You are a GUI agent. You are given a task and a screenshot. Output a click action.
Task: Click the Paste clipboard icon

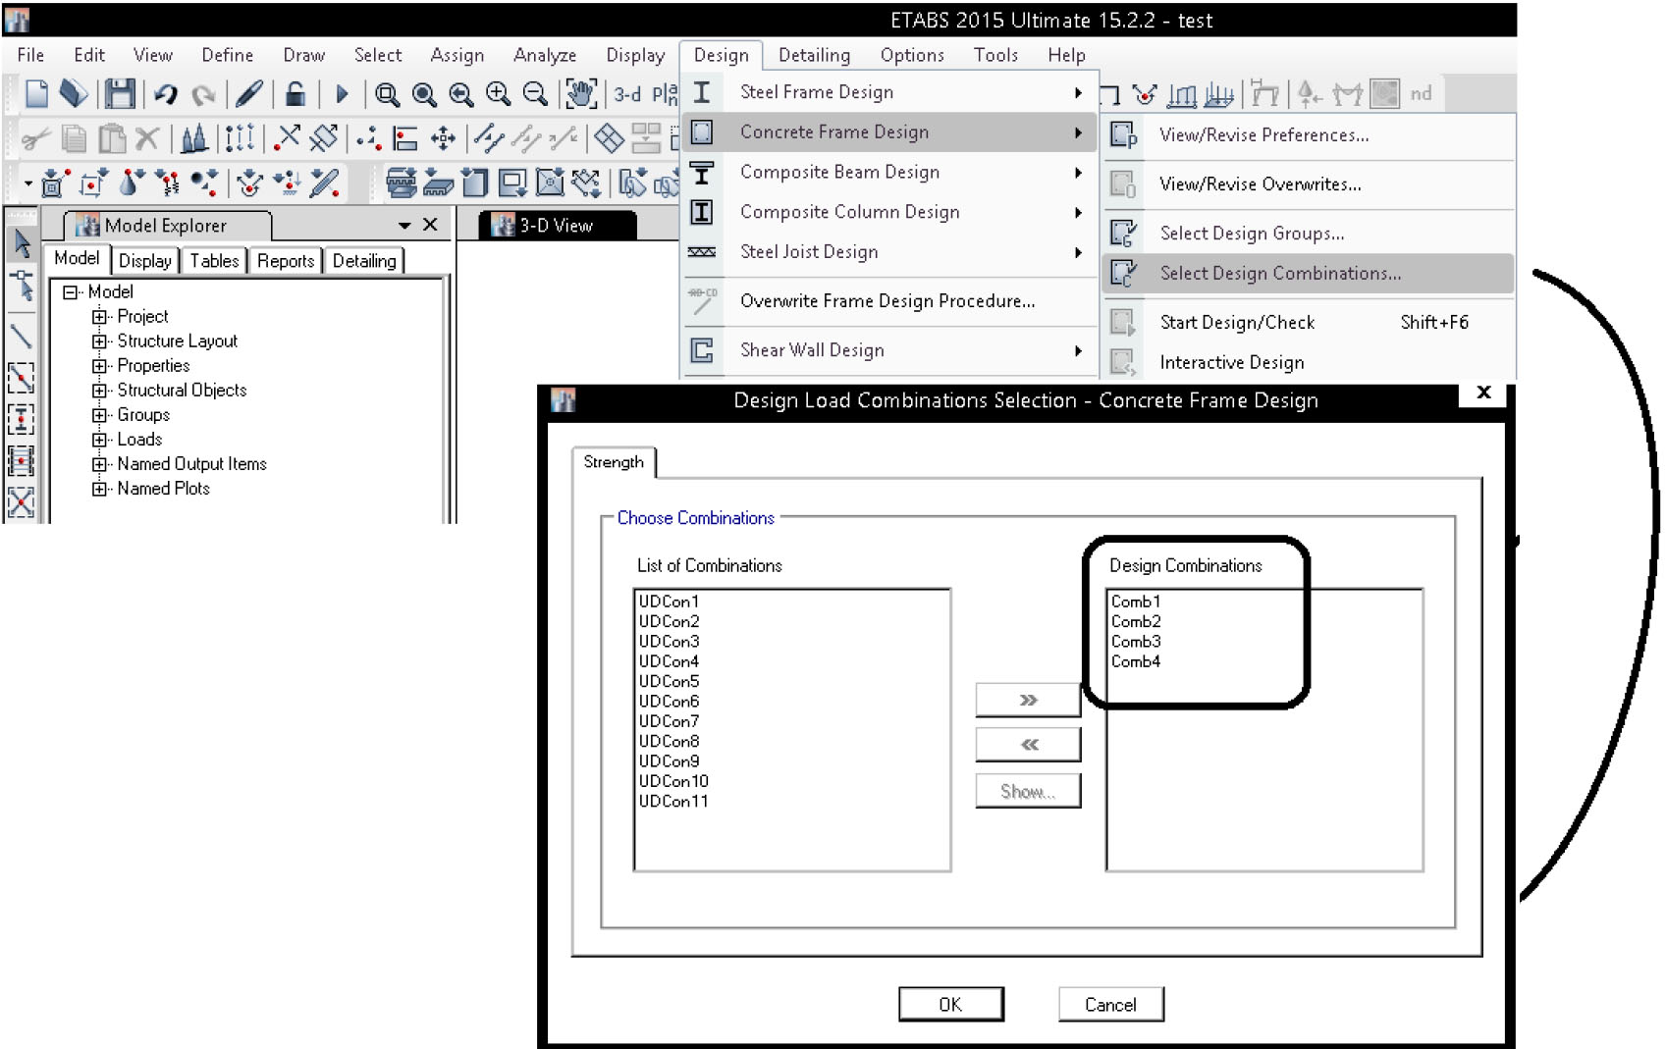112,138
